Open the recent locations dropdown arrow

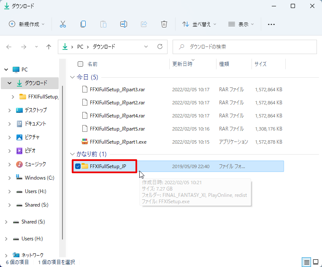click(36, 47)
